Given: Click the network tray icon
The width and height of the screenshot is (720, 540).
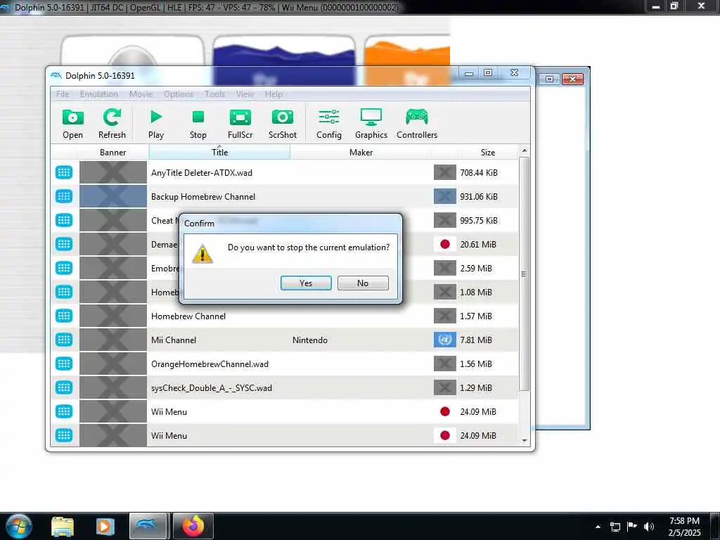Looking at the screenshot, I should coord(615,527).
